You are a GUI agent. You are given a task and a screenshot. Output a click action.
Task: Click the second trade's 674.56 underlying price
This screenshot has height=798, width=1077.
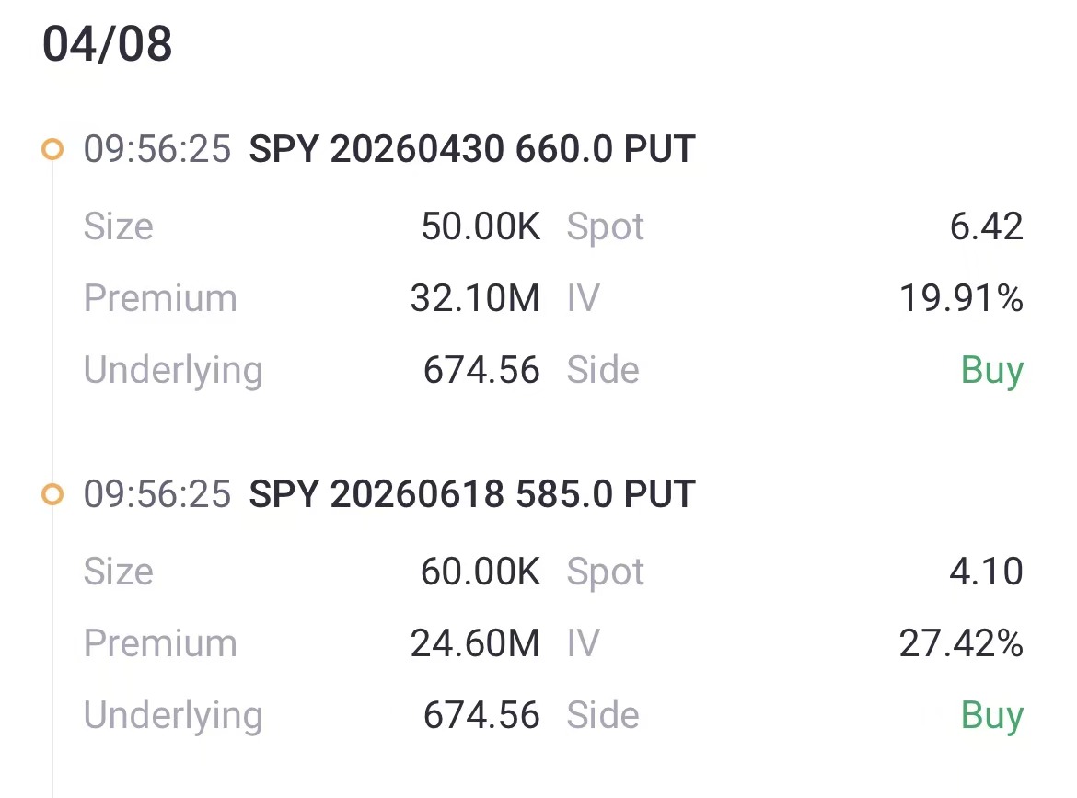pyautogui.click(x=481, y=715)
